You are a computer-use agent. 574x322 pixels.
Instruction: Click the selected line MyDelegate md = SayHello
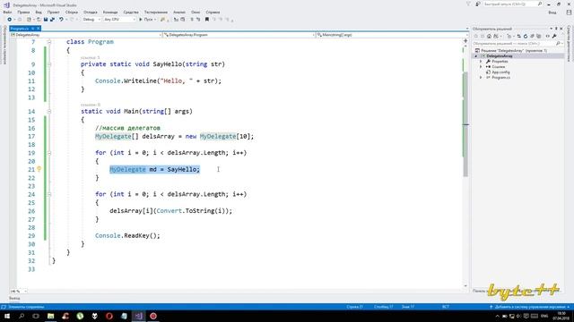(154, 169)
